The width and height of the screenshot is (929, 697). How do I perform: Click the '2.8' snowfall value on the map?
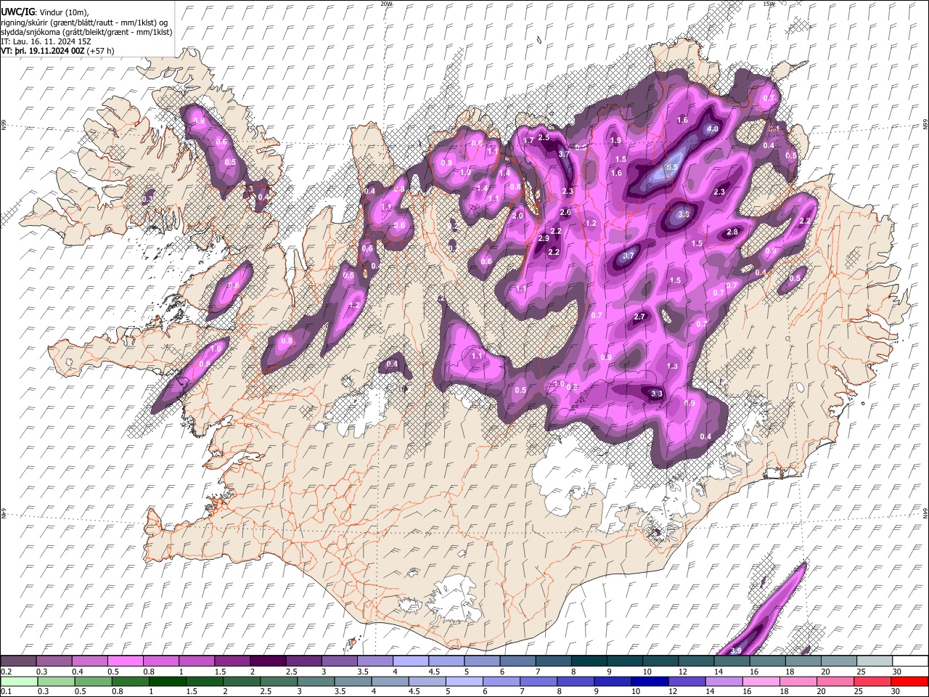pos(732,232)
